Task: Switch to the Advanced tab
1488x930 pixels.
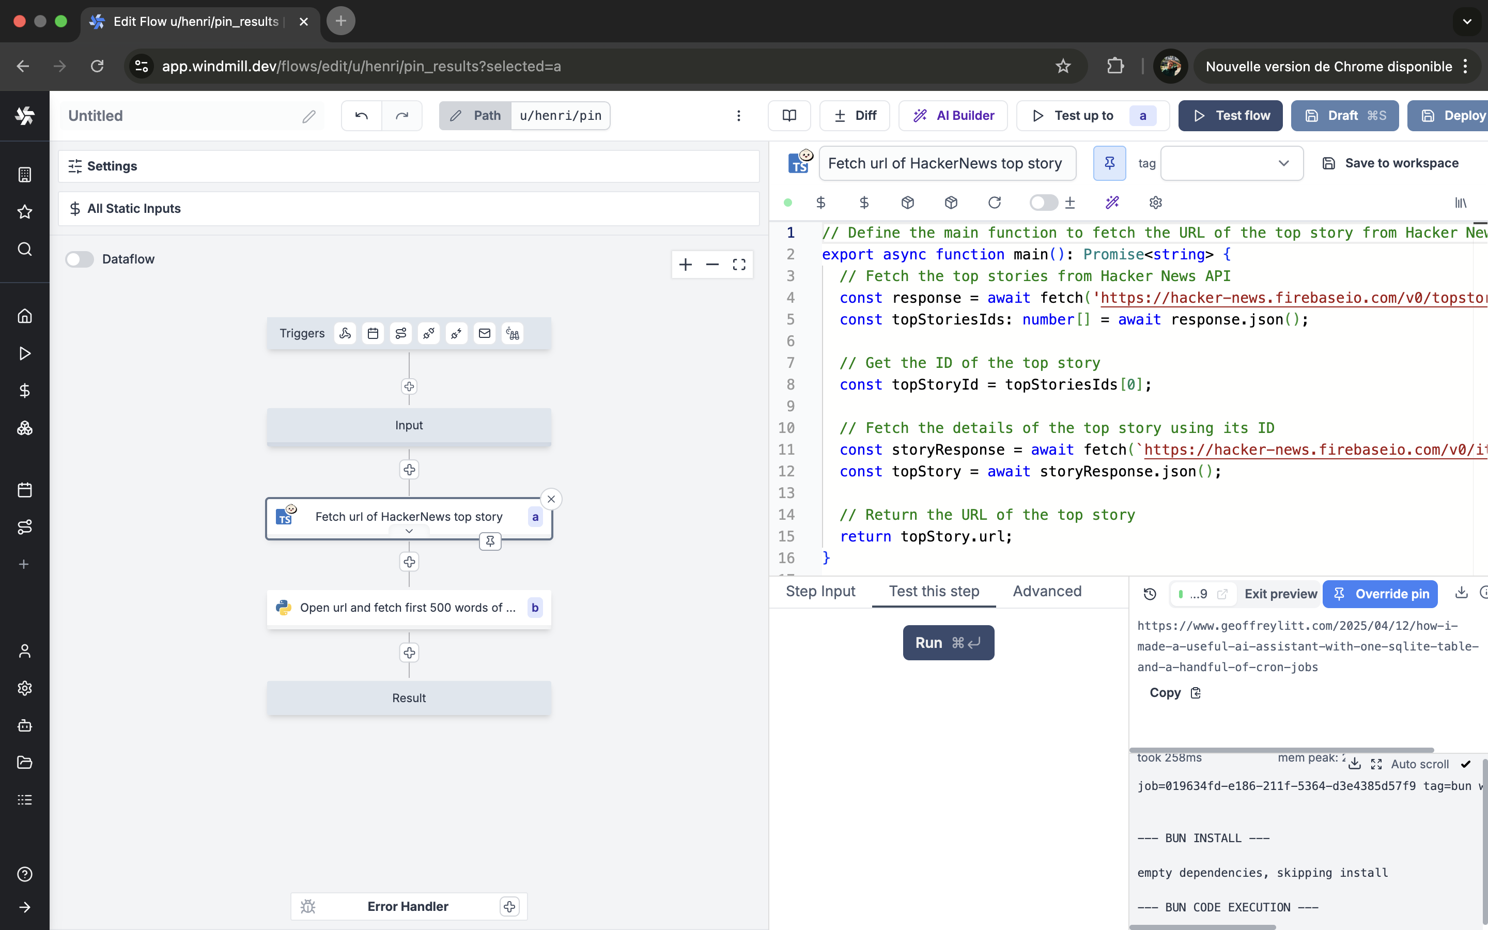Action: (1047, 591)
